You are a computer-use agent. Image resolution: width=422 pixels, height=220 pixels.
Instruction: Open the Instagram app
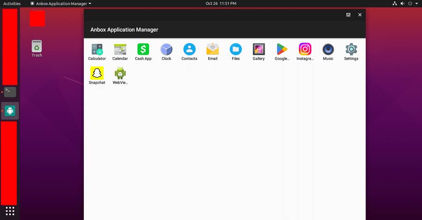[305, 52]
